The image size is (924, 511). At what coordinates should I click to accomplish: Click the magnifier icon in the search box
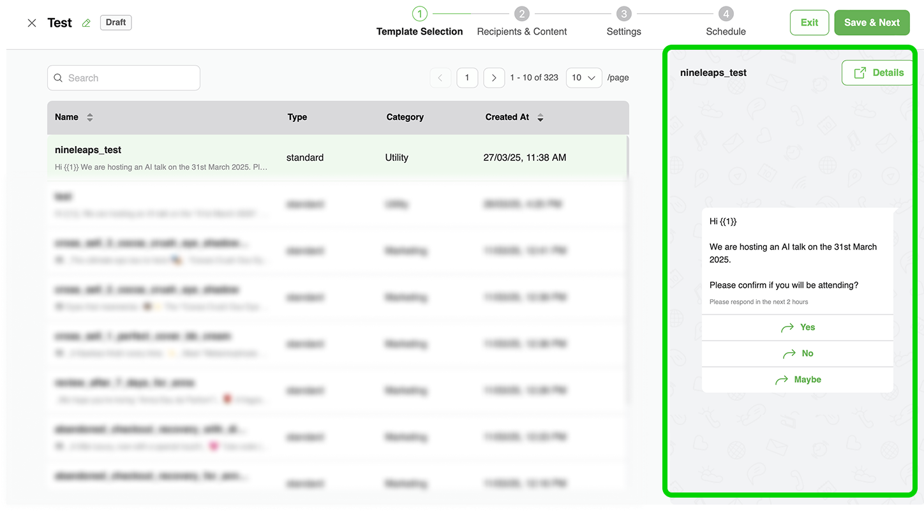(x=58, y=78)
